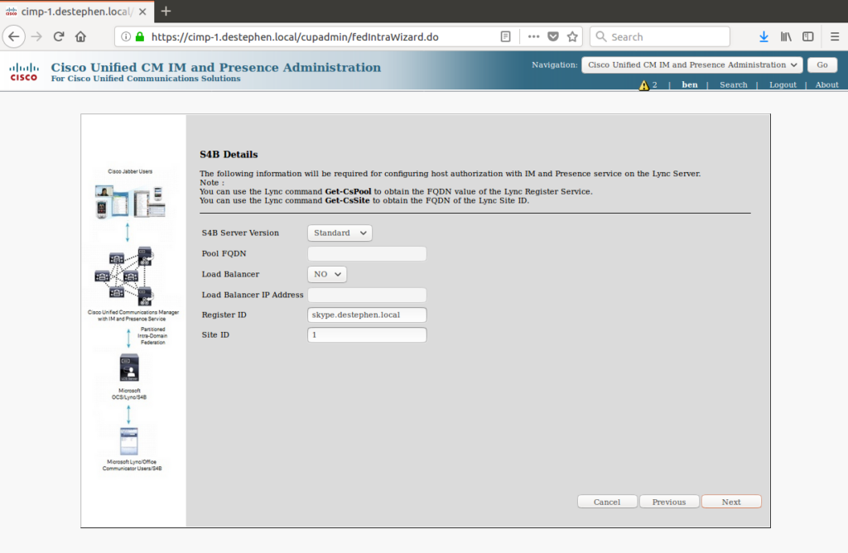Screen dimensions: 848x553
Task: Reload the current page
Action: 59,36
